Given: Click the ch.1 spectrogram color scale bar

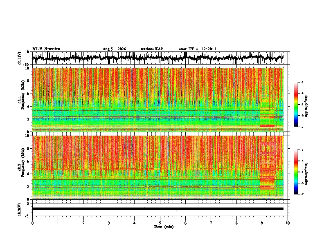Looking at the screenshot, I should (296, 105).
